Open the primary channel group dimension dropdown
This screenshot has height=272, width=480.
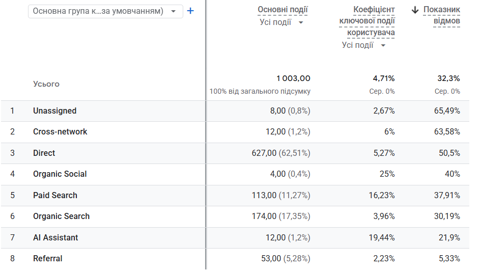pyautogui.click(x=105, y=11)
